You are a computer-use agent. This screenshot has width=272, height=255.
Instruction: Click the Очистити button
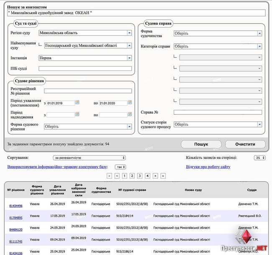pyautogui.click(x=245, y=144)
